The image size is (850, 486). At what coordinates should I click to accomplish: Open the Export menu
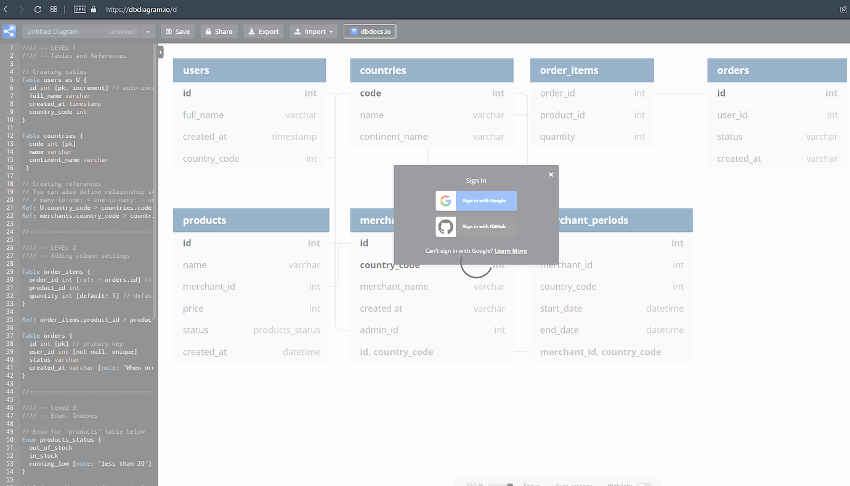click(264, 31)
